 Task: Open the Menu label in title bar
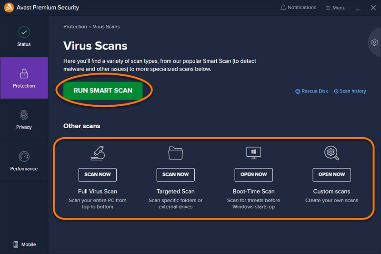pyautogui.click(x=339, y=8)
